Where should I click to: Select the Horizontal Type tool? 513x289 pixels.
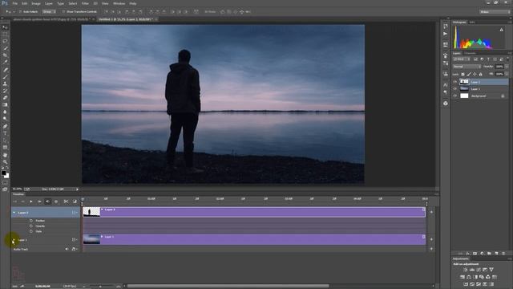point(5,133)
